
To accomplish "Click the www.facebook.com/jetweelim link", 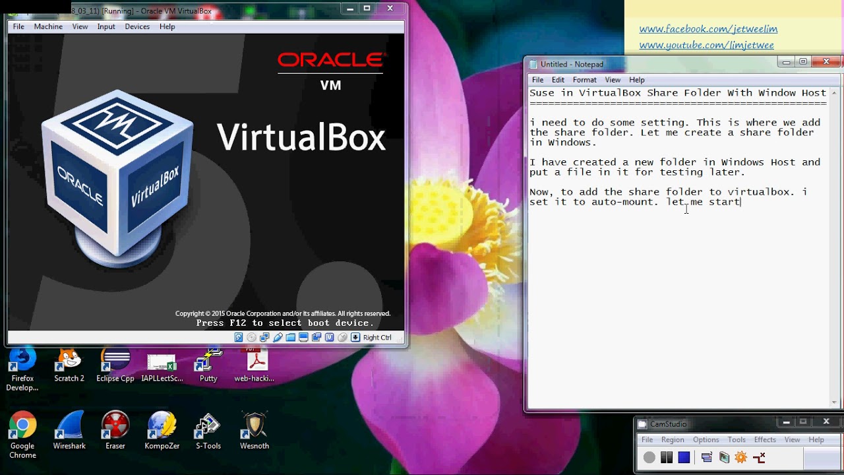I will [x=708, y=29].
